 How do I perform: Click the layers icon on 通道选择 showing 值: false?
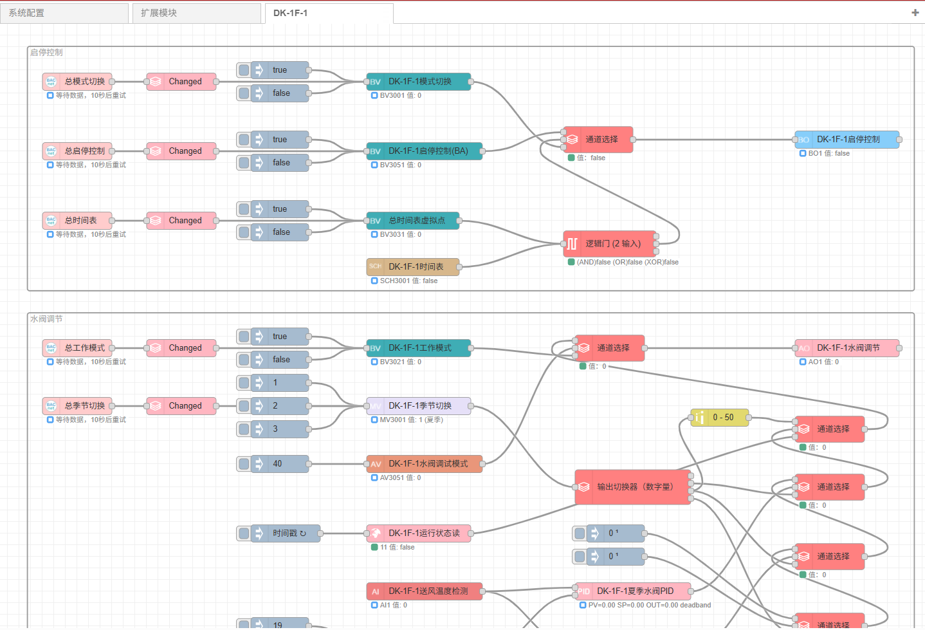pyautogui.click(x=572, y=140)
